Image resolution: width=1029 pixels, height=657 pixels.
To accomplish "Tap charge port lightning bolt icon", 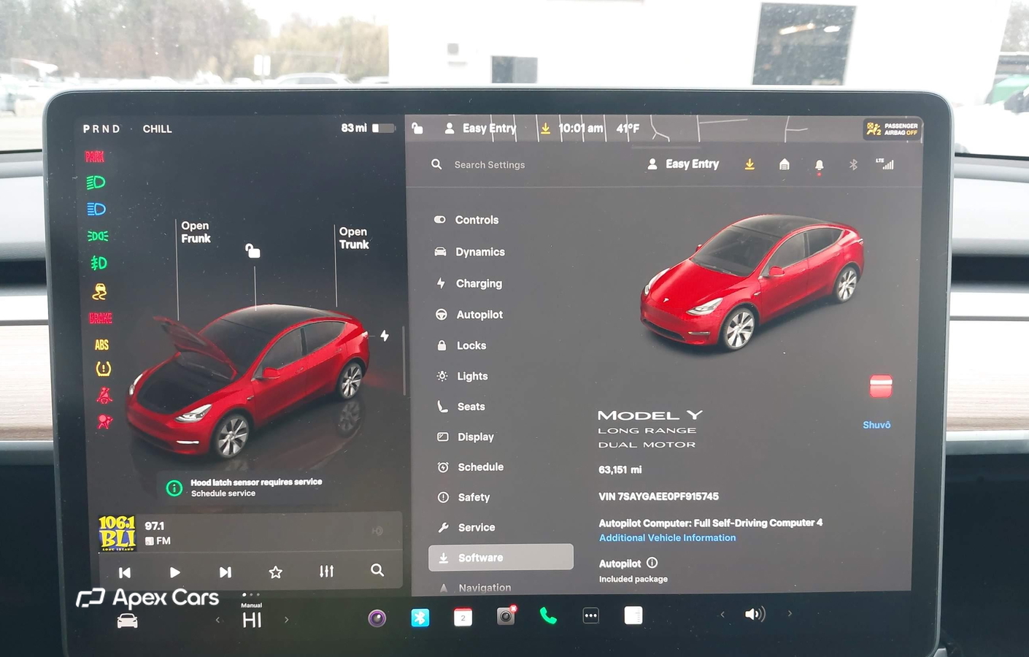I will coord(385,336).
